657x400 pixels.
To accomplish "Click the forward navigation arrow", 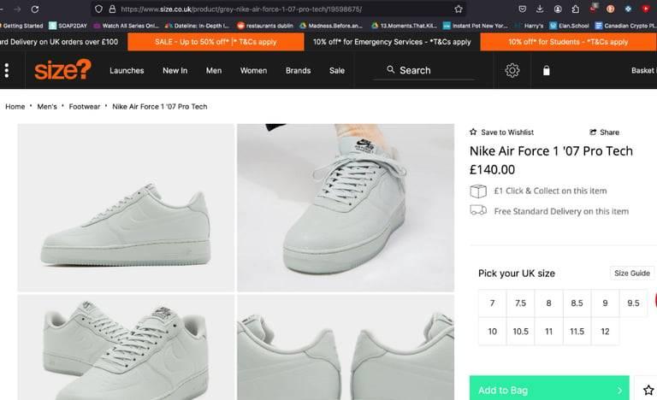I will 17,9.
